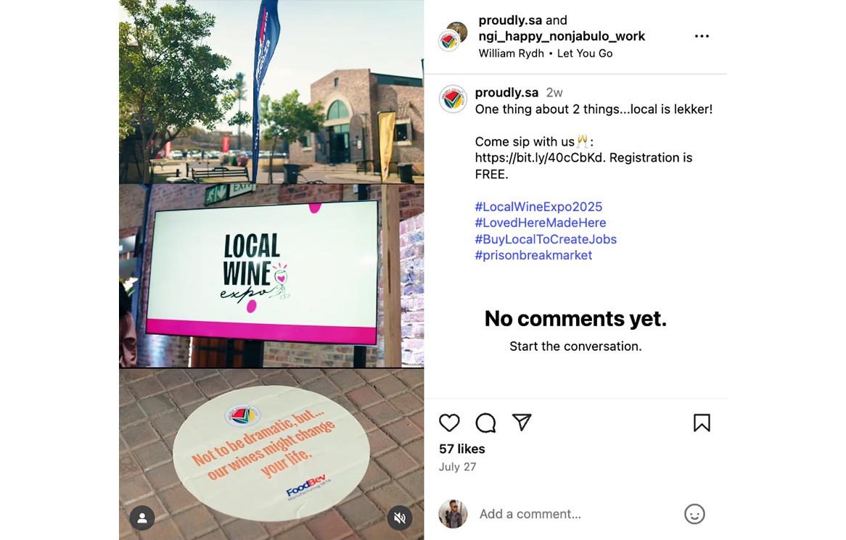Open the three-dots more options menu
Viewport: 846px width, 540px height.
tap(702, 36)
